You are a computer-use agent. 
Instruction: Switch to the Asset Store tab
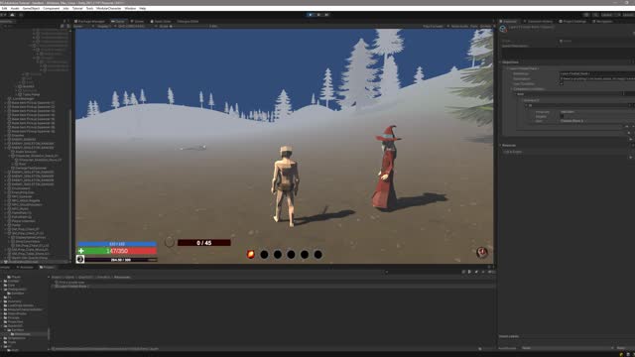click(161, 21)
